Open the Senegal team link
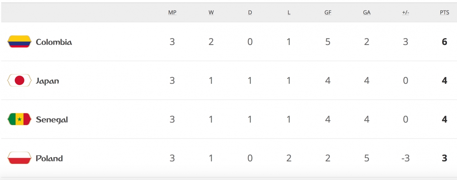 click(52, 120)
